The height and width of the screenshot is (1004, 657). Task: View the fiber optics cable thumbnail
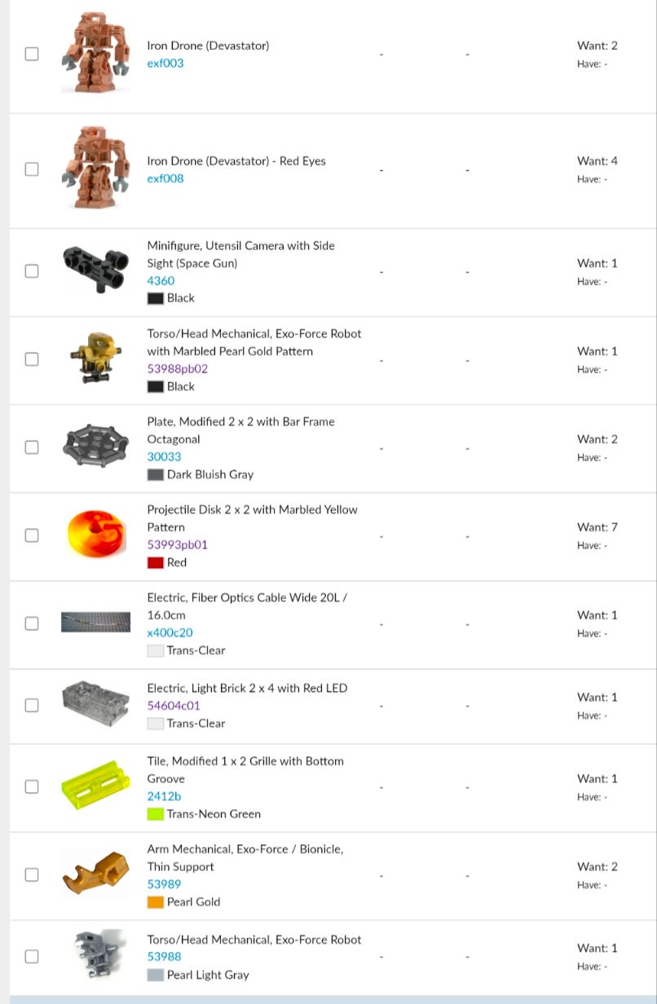pyautogui.click(x=95, y=622)
